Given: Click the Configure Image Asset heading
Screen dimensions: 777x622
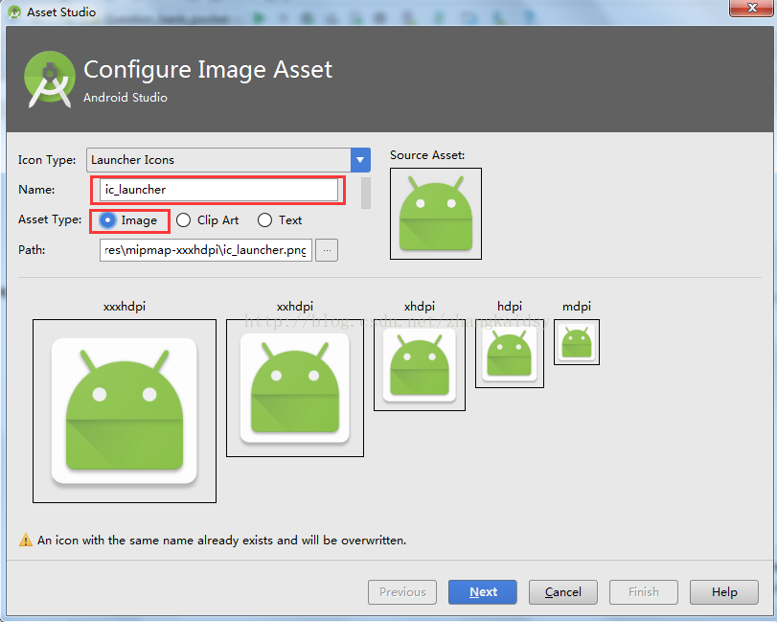Looking at the screenshot, I should [x=208, y=69].
